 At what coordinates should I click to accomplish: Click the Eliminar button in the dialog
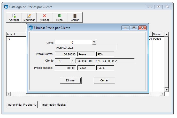point(71,80)
